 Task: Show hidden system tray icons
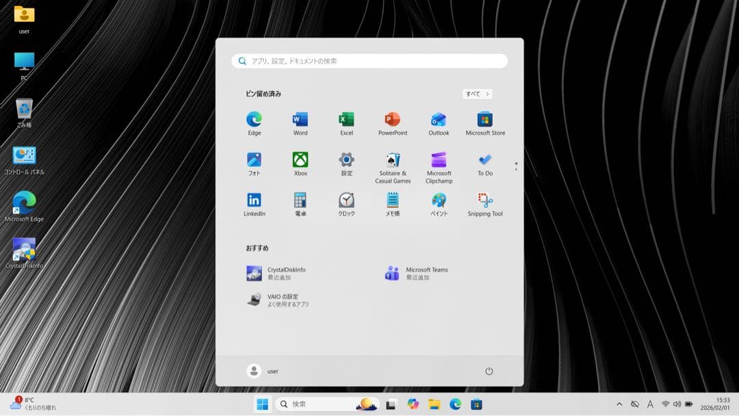[619, 404]
